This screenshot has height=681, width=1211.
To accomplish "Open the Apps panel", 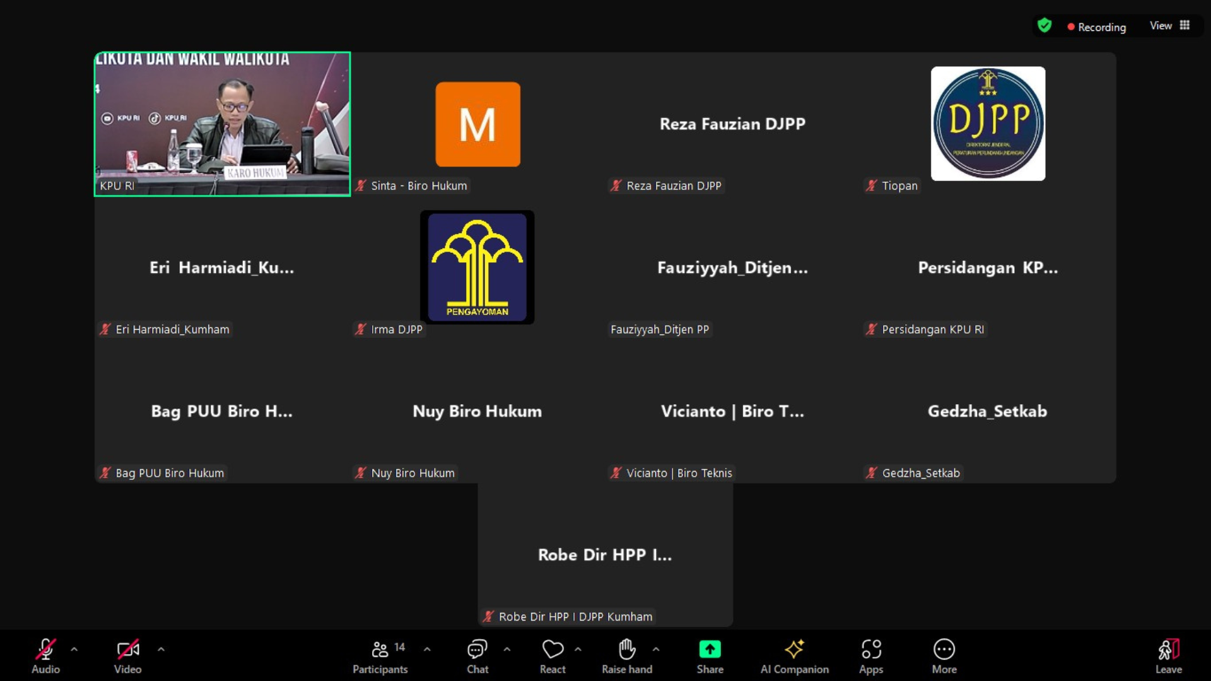I will click(871, 656).
